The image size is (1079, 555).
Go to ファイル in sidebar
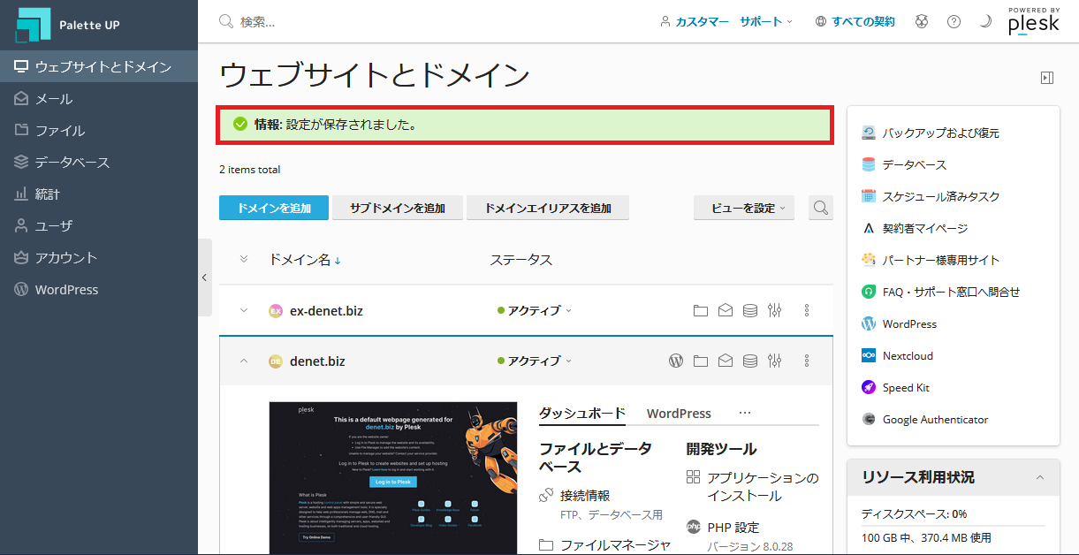(x=99, y=130)
